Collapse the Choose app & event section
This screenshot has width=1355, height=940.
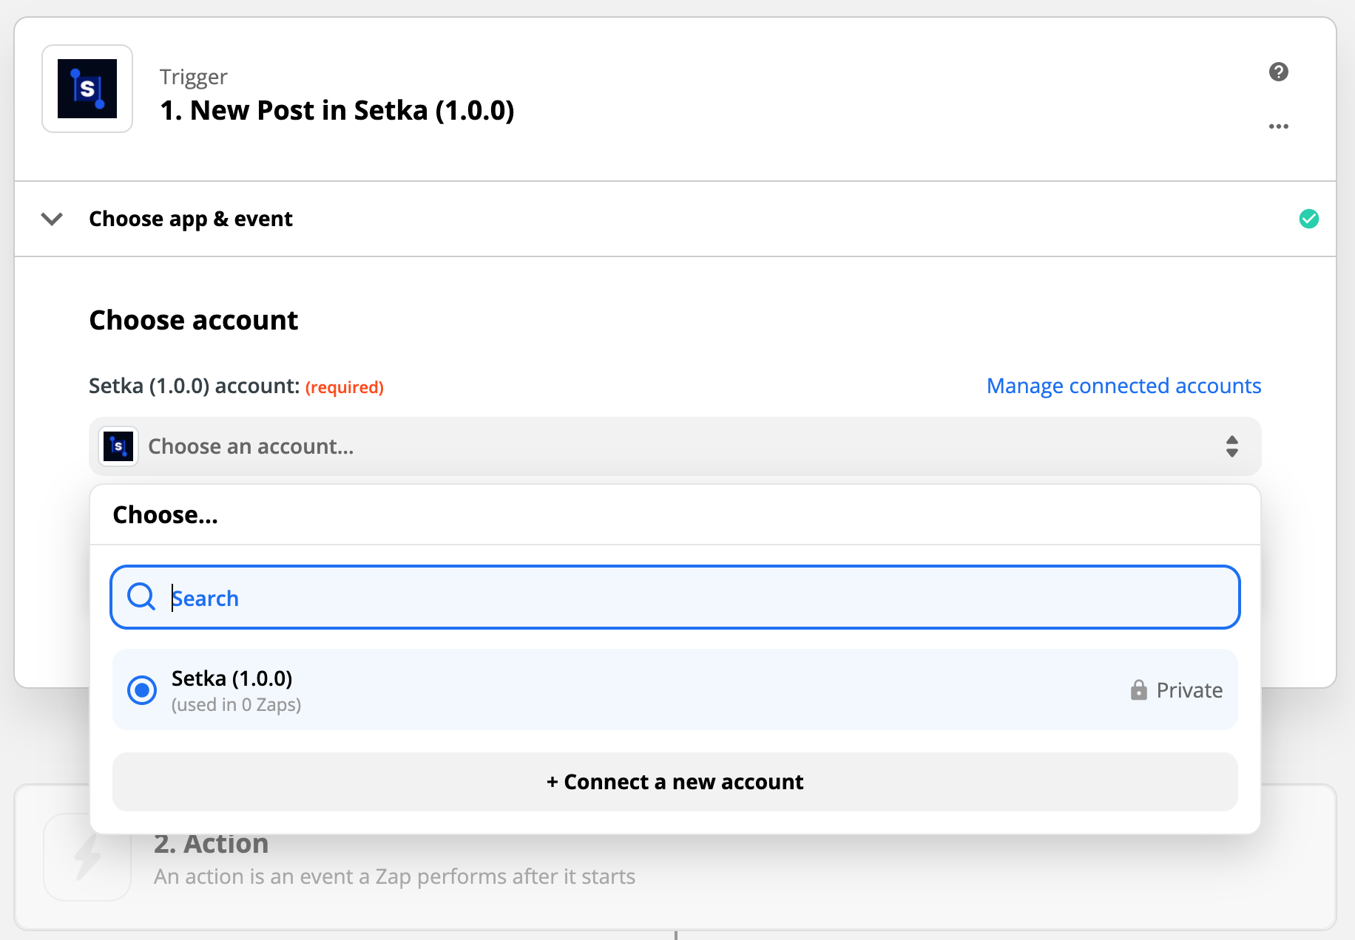point(52,219)
